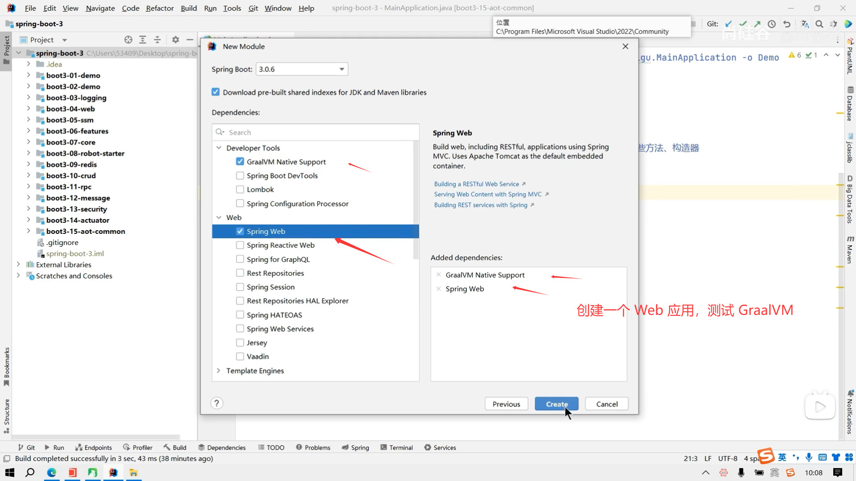Open Building a RESTful Web Service link
Viewport: 856px width, 481px height.
476,184
